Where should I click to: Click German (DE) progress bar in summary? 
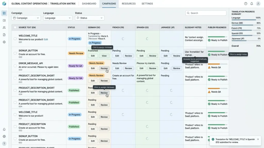pos(246,25)
